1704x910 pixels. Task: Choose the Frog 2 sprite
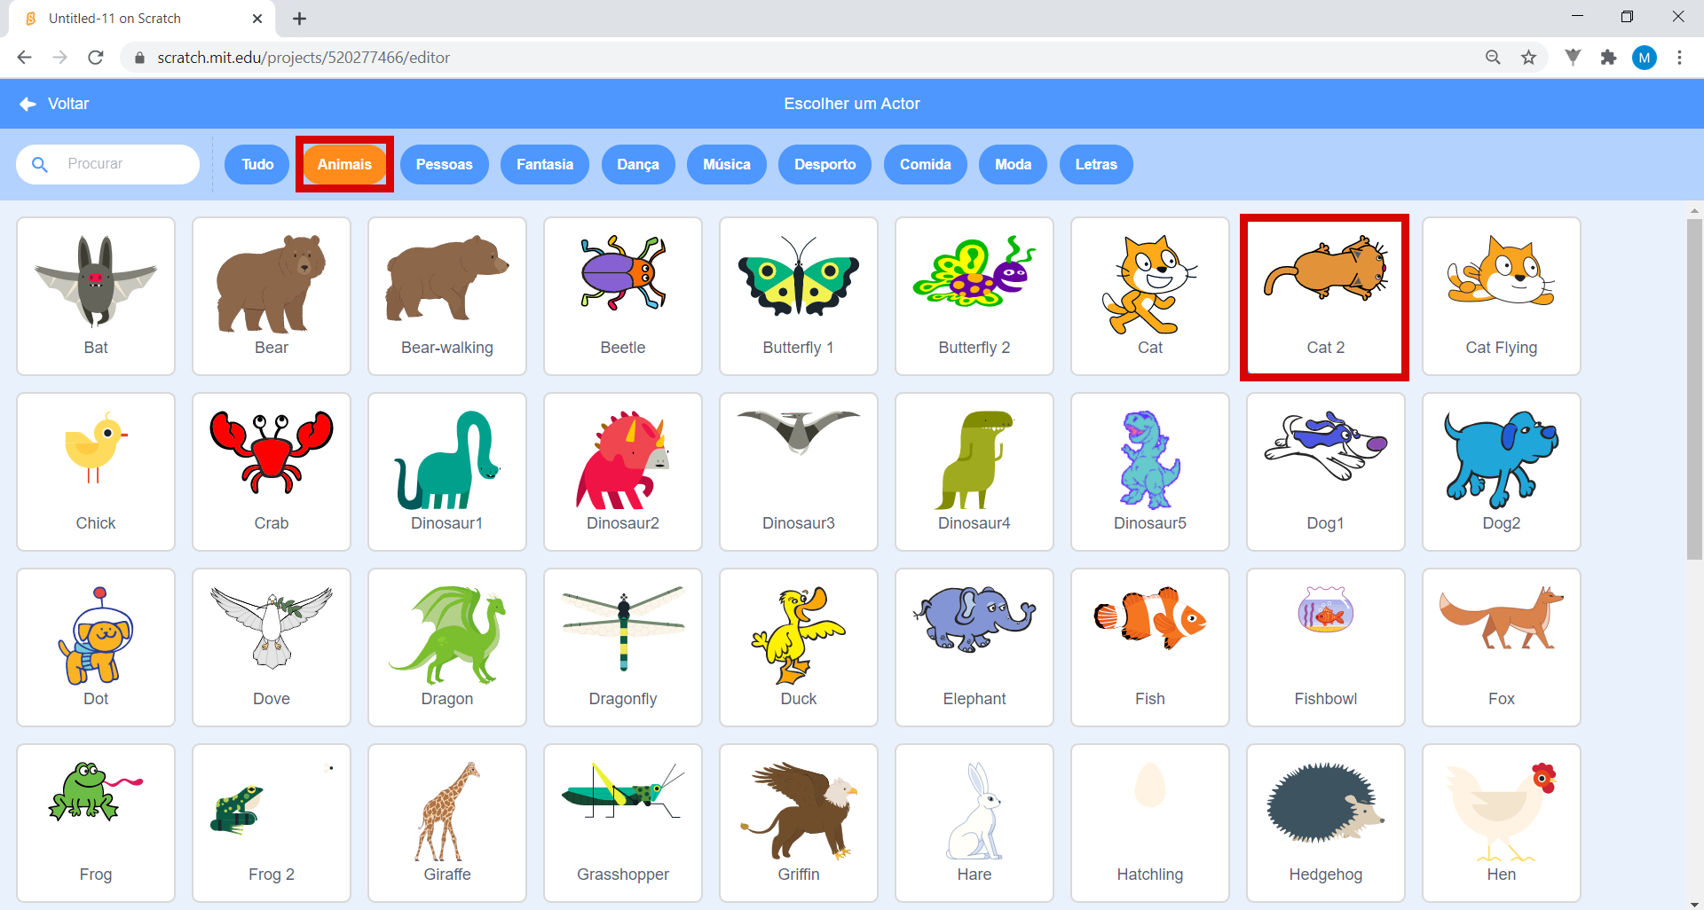click(x=272, y=823)
